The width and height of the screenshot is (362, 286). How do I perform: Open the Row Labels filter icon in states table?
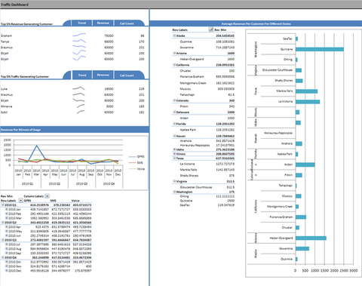(211, 29)
